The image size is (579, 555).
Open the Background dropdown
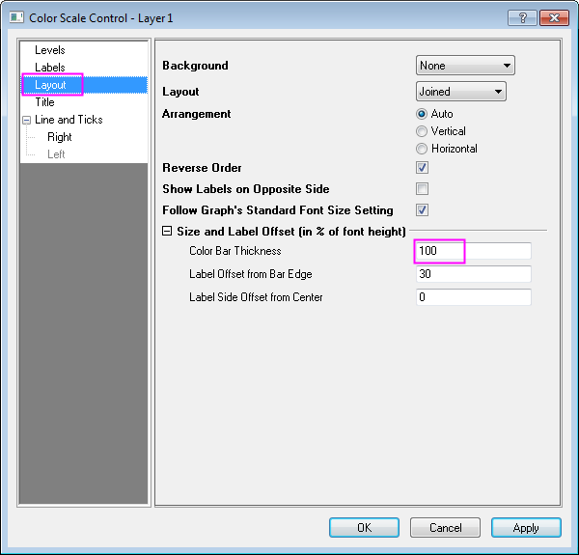[465, 66]
